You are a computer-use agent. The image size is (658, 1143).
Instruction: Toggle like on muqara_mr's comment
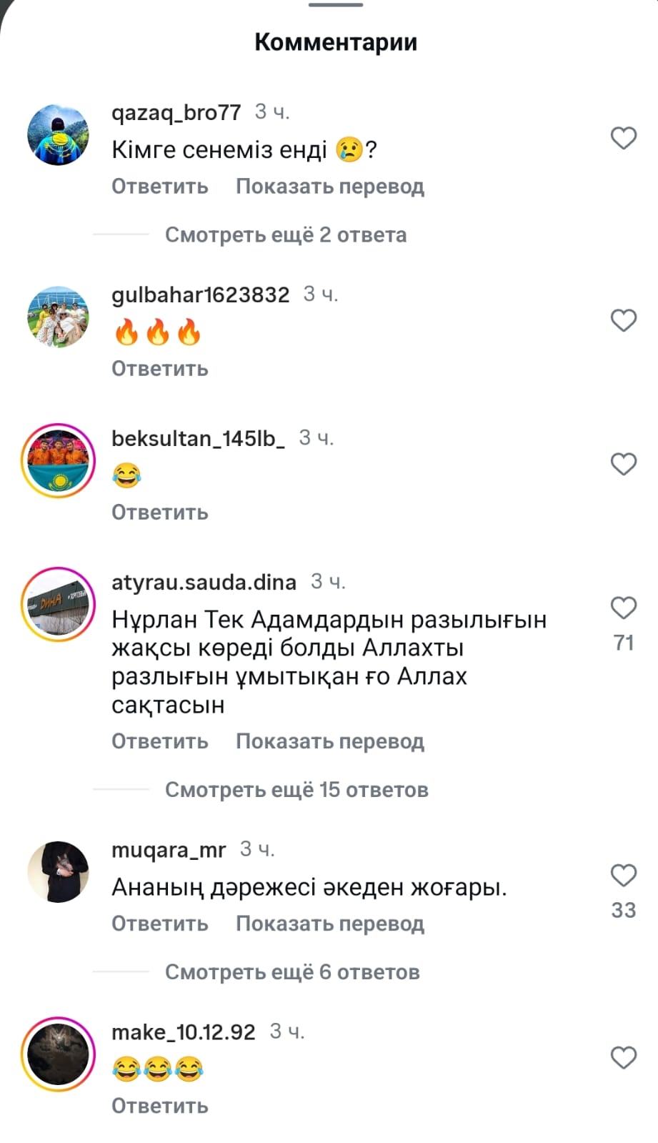click(623, 876)
